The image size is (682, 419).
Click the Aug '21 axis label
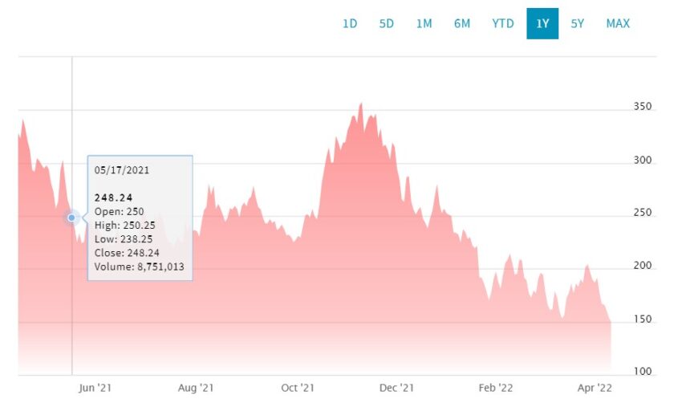196,388
